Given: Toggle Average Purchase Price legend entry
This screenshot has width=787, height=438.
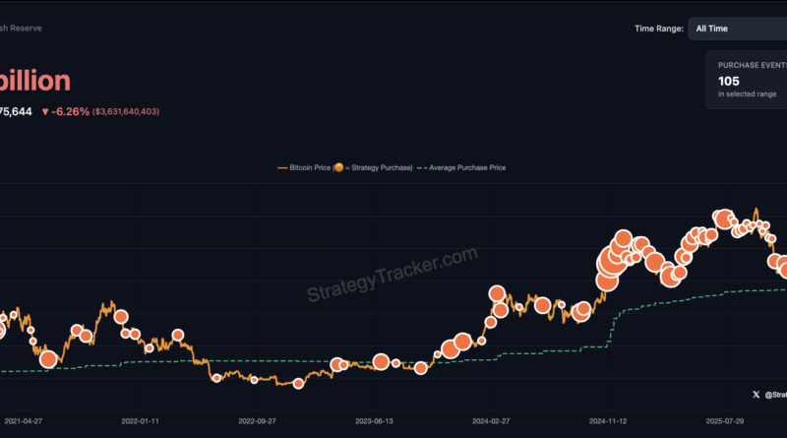Looking at the screenshot, I should tap(466, 168).
